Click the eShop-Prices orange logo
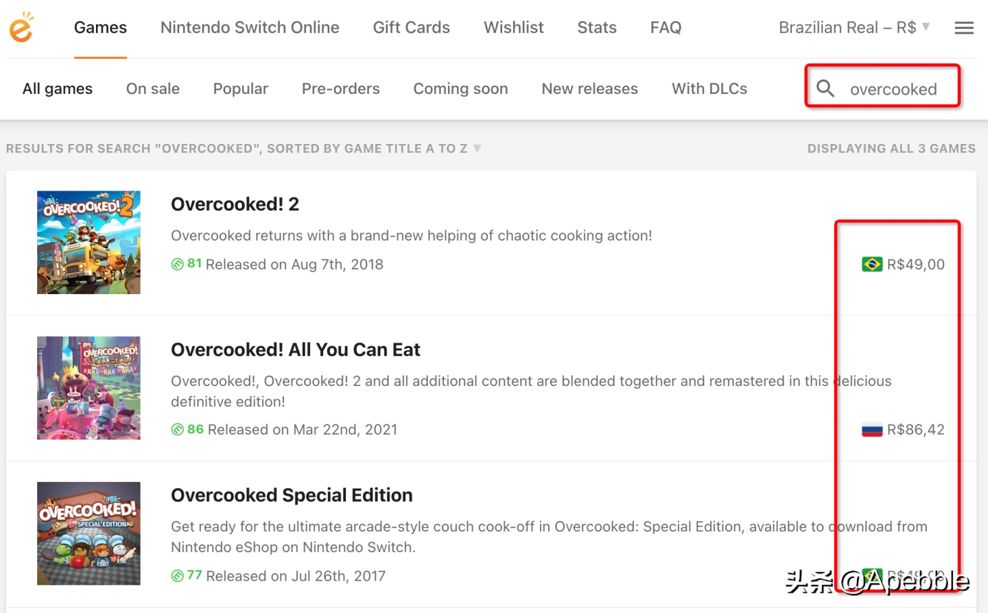Viewport: 988px width, 613px height. pos(21,27)
